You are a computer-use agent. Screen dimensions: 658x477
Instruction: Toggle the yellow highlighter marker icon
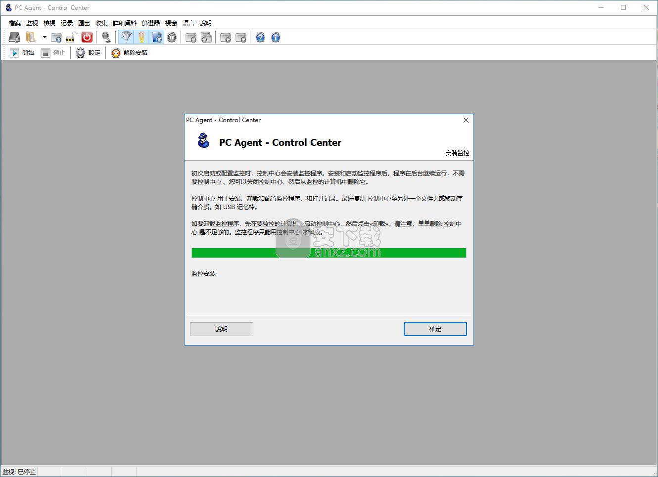click(141, 37)
